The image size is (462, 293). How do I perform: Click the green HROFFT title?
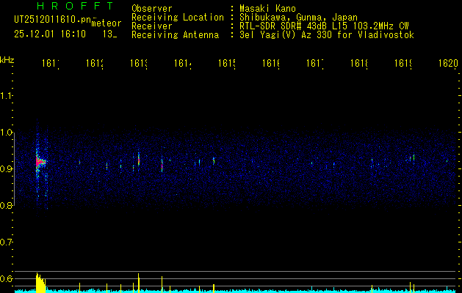click(76, 6)
